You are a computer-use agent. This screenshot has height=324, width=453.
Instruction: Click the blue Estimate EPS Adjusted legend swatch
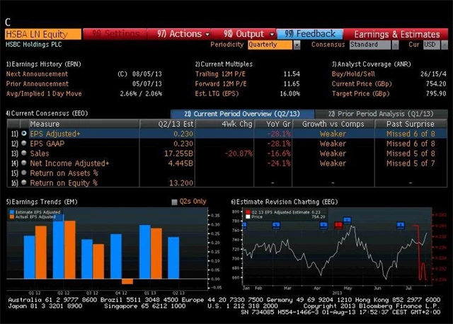tap(12, 212)
